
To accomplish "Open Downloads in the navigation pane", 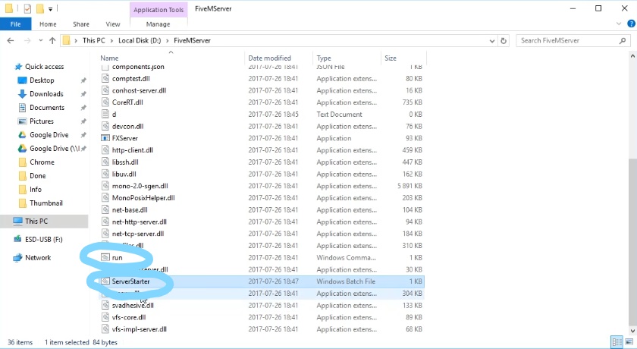I will coord(46,94).
